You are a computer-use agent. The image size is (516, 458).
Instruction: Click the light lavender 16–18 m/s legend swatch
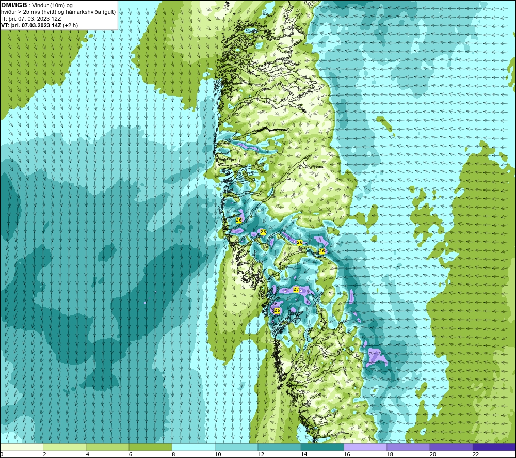(x=365, y=447)
